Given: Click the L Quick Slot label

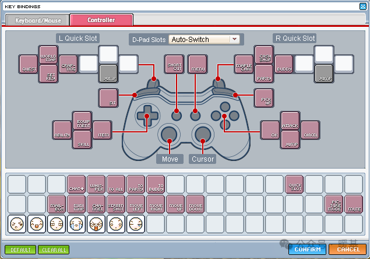Looking at the screenshot, I should coord(78,38).
